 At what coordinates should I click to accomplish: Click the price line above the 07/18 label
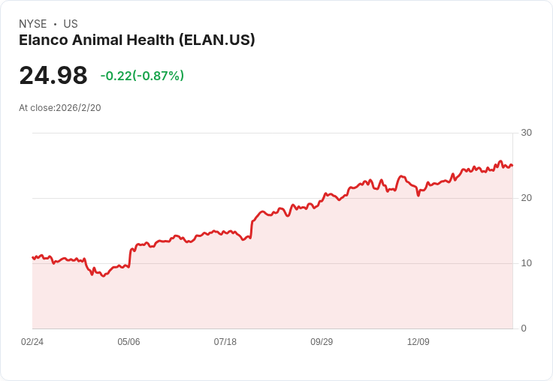coord(225,232)
